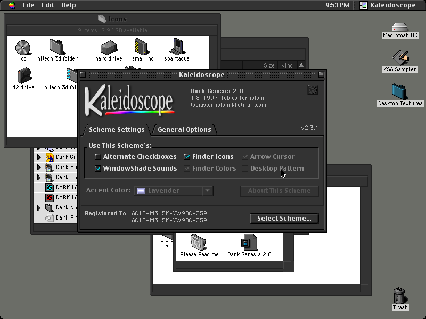The image size is (426, 319).
Task: Click the tobiastornblom@hotmail.com email text
Action: pos(228,105)
